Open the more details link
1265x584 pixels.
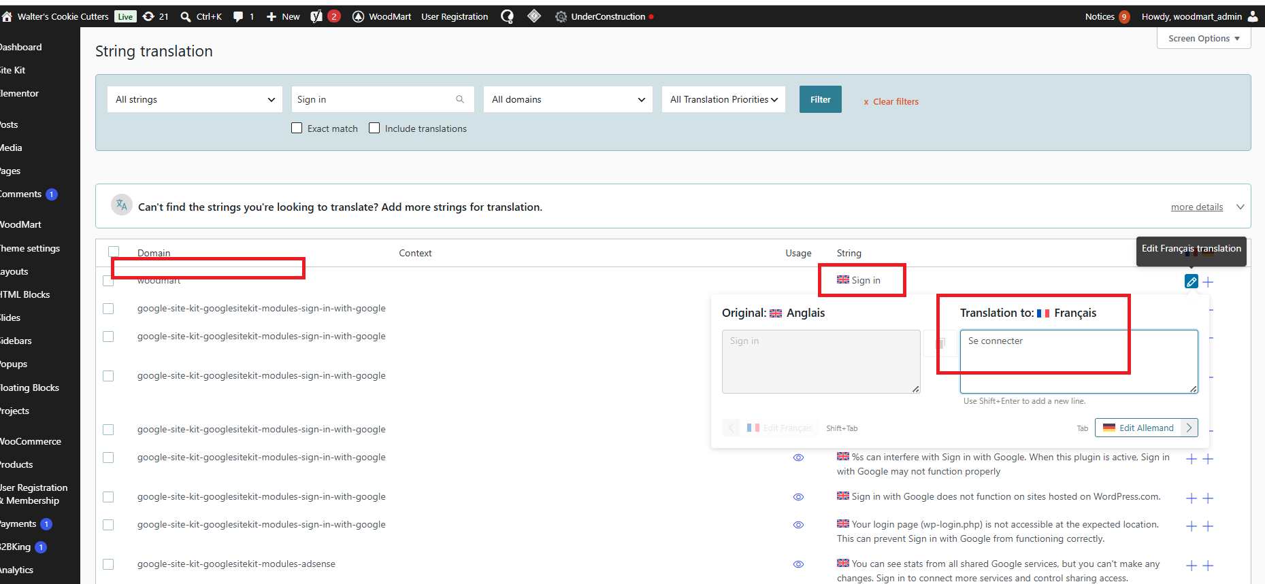click(x=1197, y=207)
